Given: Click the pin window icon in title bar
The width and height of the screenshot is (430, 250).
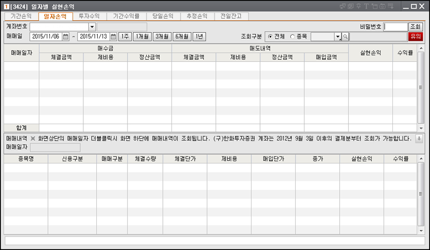Looking at the screenshot, I should tap(360, 6).
